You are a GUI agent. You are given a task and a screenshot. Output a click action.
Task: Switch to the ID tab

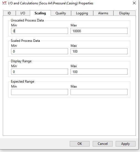(9, 13)
